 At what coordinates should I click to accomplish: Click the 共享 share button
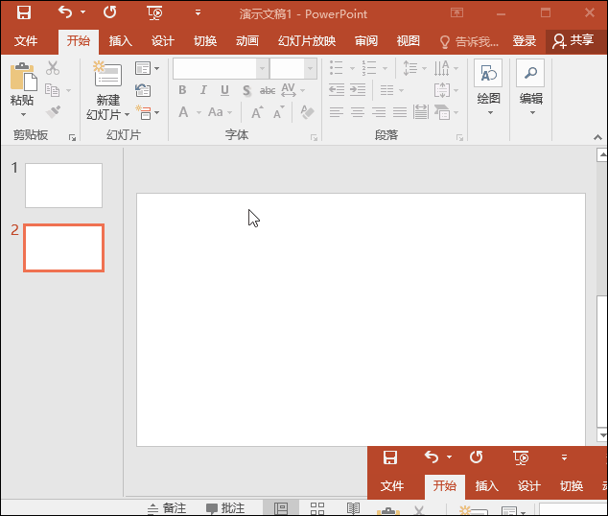(573, 41)
